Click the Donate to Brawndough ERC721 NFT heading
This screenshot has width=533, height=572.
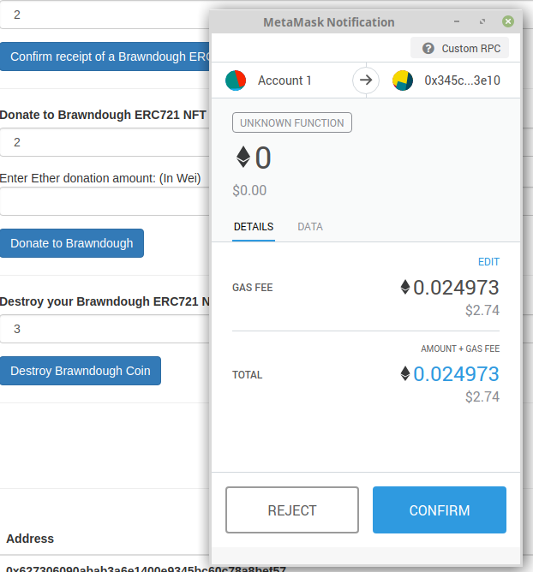103,115
